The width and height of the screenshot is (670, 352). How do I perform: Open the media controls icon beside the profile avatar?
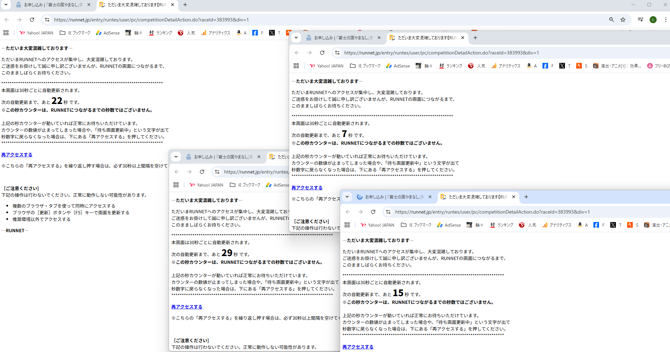640,20
